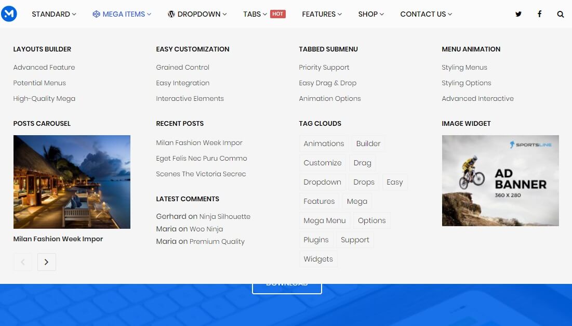Expand the Shop menu dropdown
Image resolution: width=572 pixels, height=326 pixels.
pos(370,14)
